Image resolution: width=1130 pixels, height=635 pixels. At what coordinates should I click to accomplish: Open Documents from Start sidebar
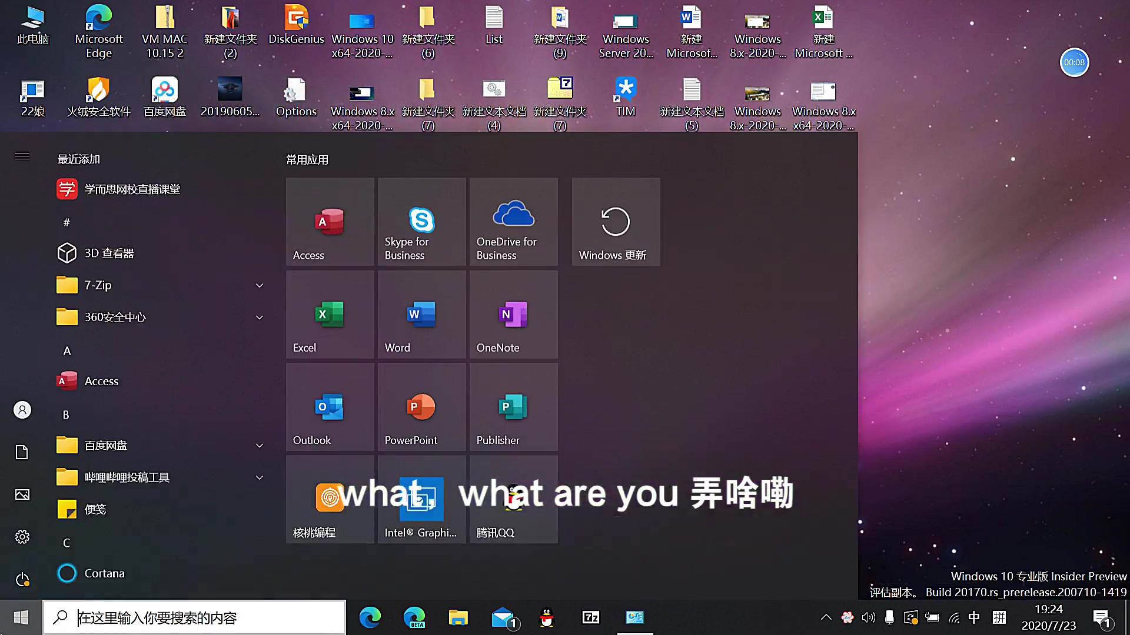coord(22,452)
